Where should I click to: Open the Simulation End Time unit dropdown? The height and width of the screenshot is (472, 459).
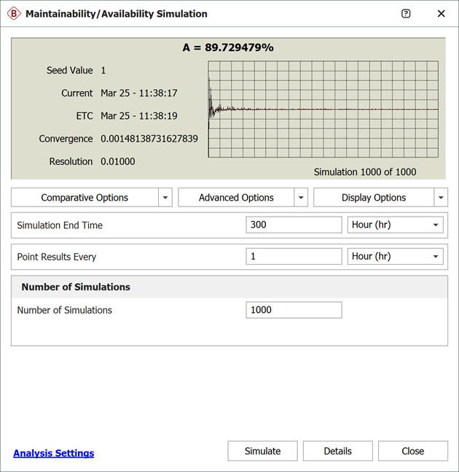(x=396, y=225)
